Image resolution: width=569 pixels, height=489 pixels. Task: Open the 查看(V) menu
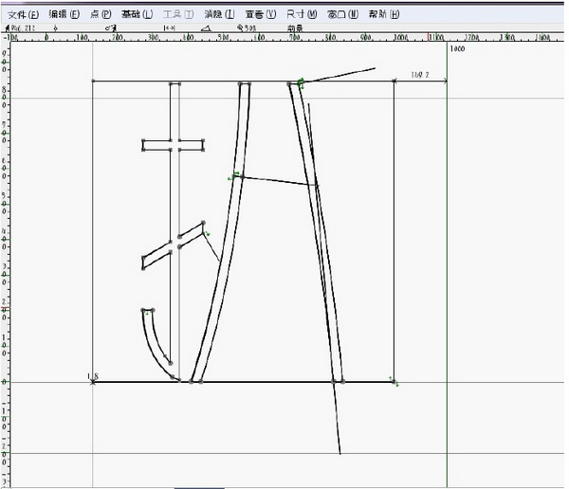[x=260, y=15]
